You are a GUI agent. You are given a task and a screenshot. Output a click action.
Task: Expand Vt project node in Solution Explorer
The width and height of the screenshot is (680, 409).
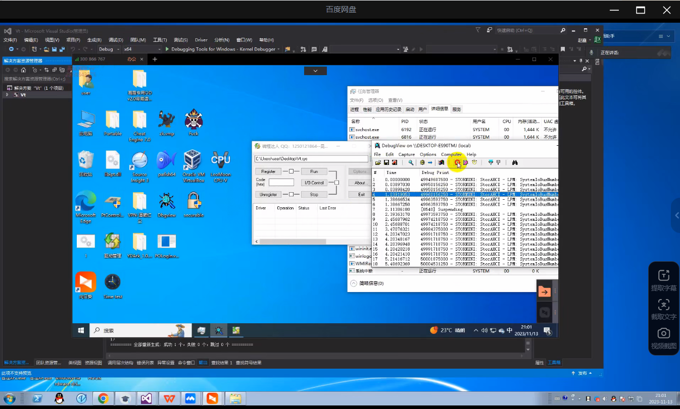[x=7, y=95]
